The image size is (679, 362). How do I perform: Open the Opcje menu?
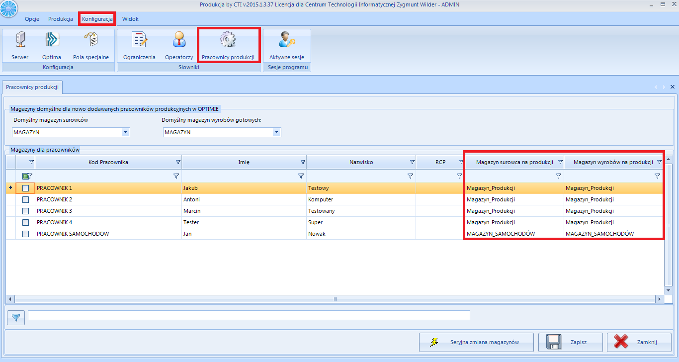pos(32,19)
